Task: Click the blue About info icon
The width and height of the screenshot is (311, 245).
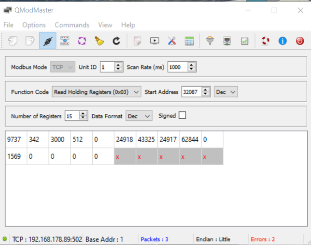Action: 282,41
